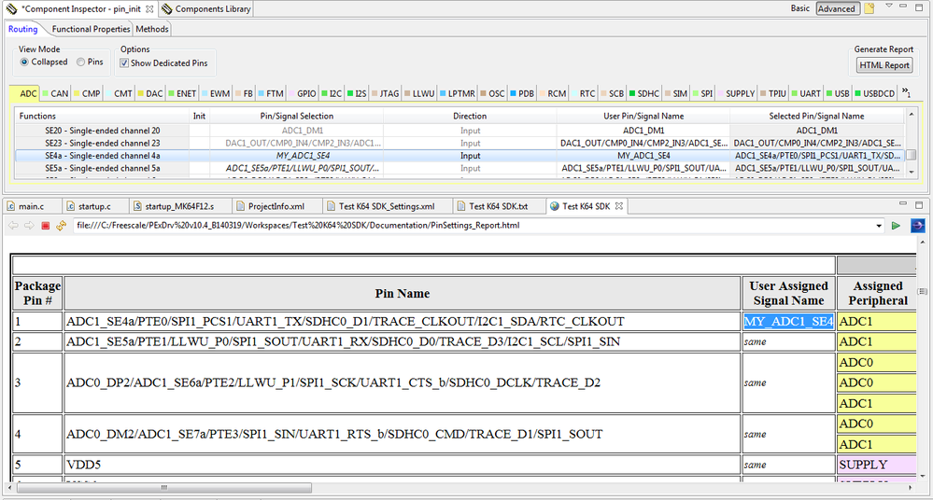This screenshot has height=500, width=933.
Task: Select the Collapsed view mode radio
Action: [24, 62]
